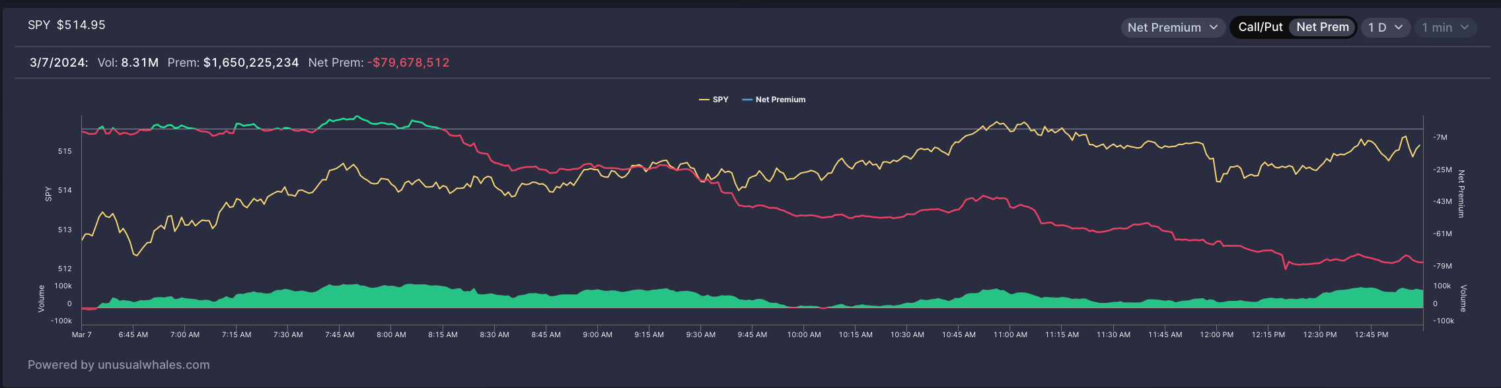Toggle the Net Premium legend series

click(x=774, y=100)
